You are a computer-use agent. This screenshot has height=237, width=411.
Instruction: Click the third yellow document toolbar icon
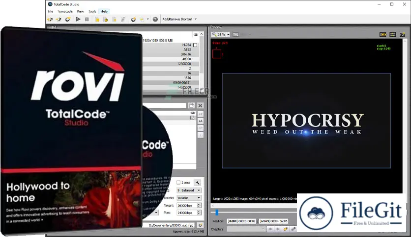114,19
